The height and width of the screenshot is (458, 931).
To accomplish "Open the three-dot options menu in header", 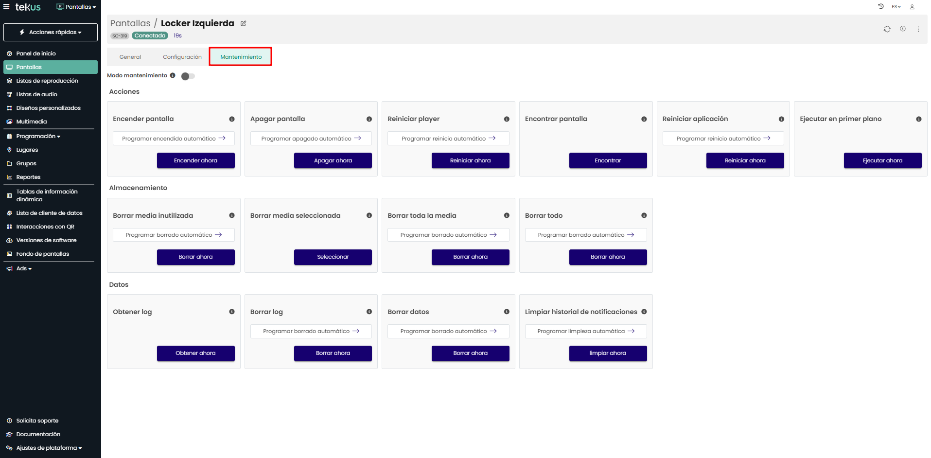I will 918,29.
